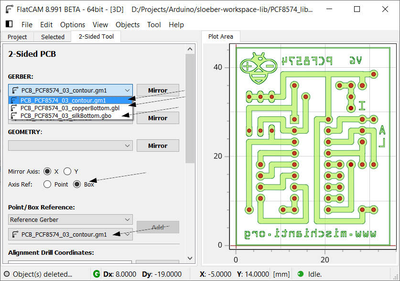Click the status message circle icon

click(7, 274)
